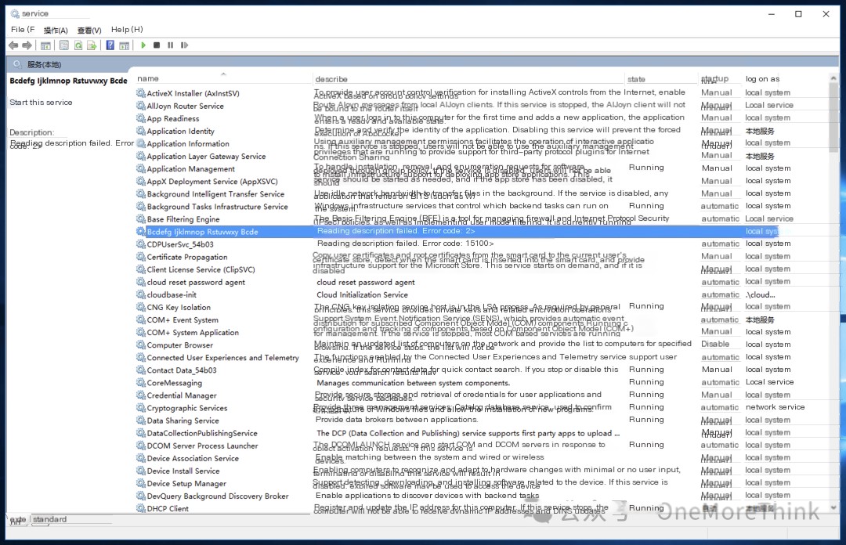Viewport: 846px width, 545px height.
Task: Click the gear icon beside Credential Manager
Action: pos(141,395)
